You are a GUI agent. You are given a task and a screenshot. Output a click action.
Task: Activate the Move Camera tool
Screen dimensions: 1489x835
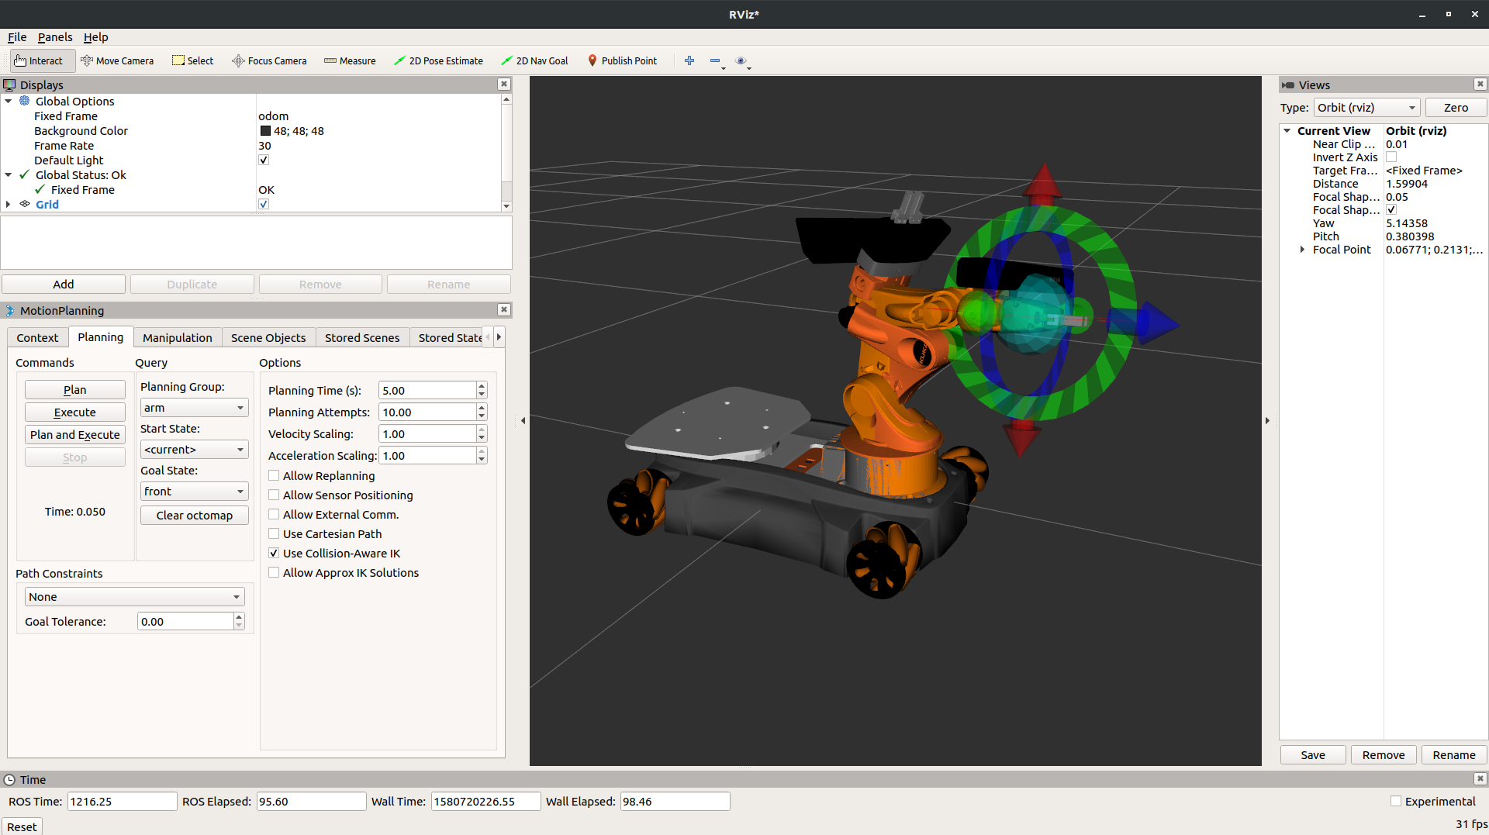(x=117, y=60)
